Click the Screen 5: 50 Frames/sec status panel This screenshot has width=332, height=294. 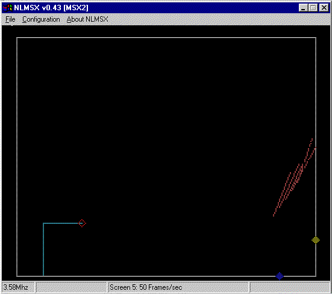[x=178, y=287]
